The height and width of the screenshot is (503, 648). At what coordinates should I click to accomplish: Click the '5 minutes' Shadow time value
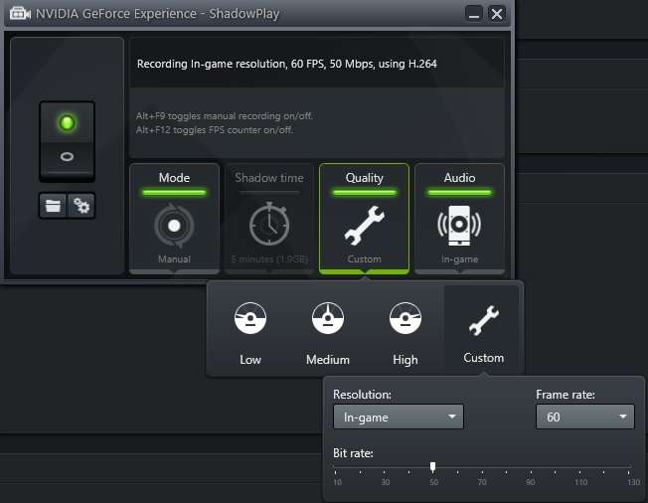tap(269, 259)
